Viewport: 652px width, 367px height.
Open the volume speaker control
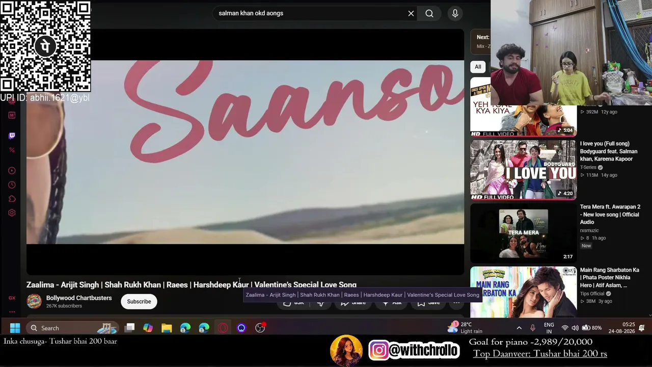pyautogui.click(x=575, y=328)
